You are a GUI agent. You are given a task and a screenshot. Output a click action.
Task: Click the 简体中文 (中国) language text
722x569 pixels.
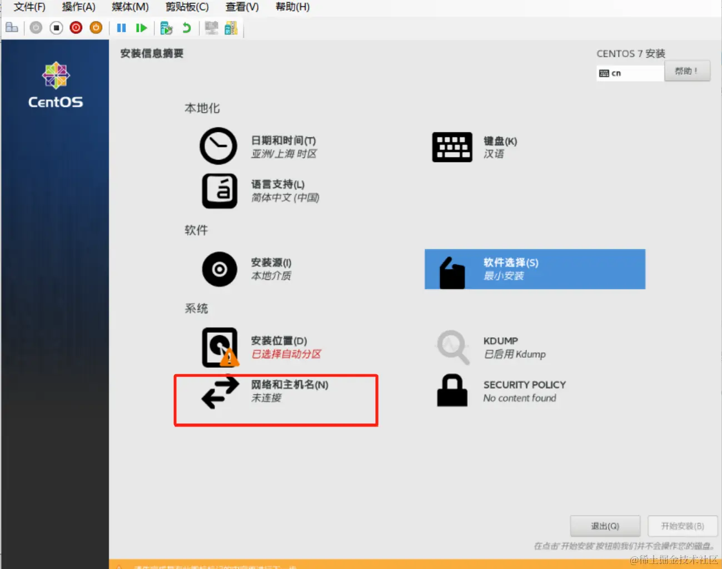(285, 198)
